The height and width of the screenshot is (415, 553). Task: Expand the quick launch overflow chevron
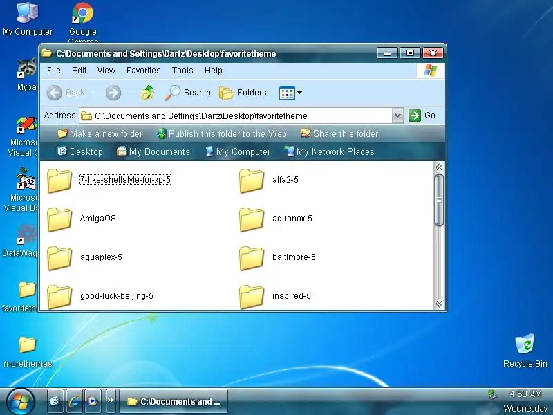pyautogui.click(x=111, y=400)
